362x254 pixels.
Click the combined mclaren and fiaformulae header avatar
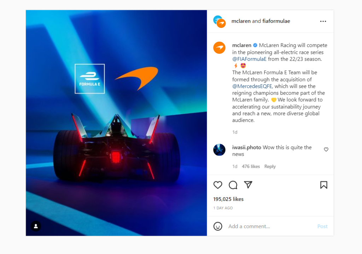219,22
